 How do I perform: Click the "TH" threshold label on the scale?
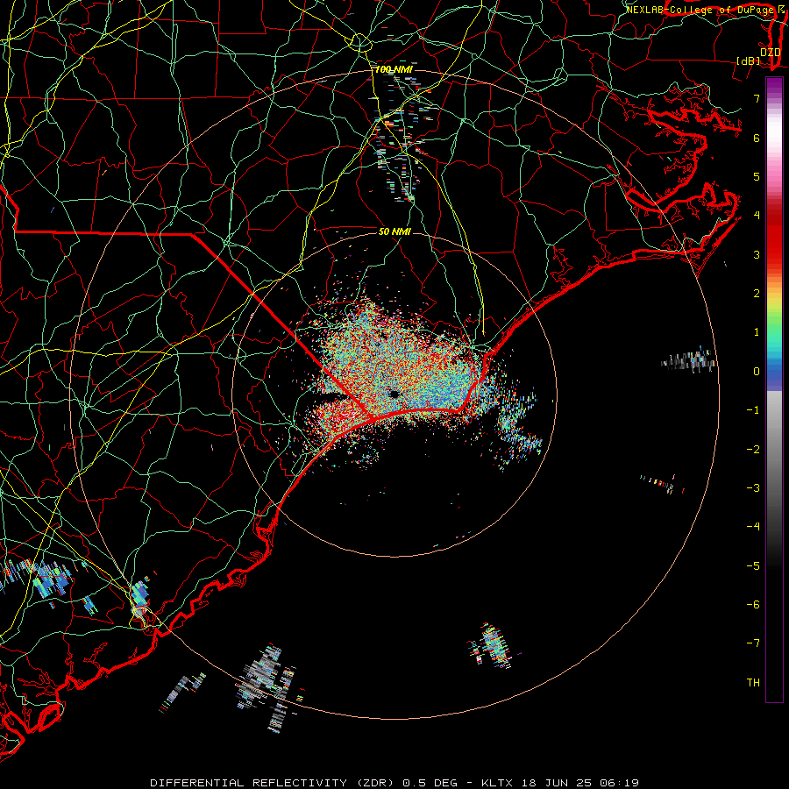pyautogui.click(x=753, y=683)
